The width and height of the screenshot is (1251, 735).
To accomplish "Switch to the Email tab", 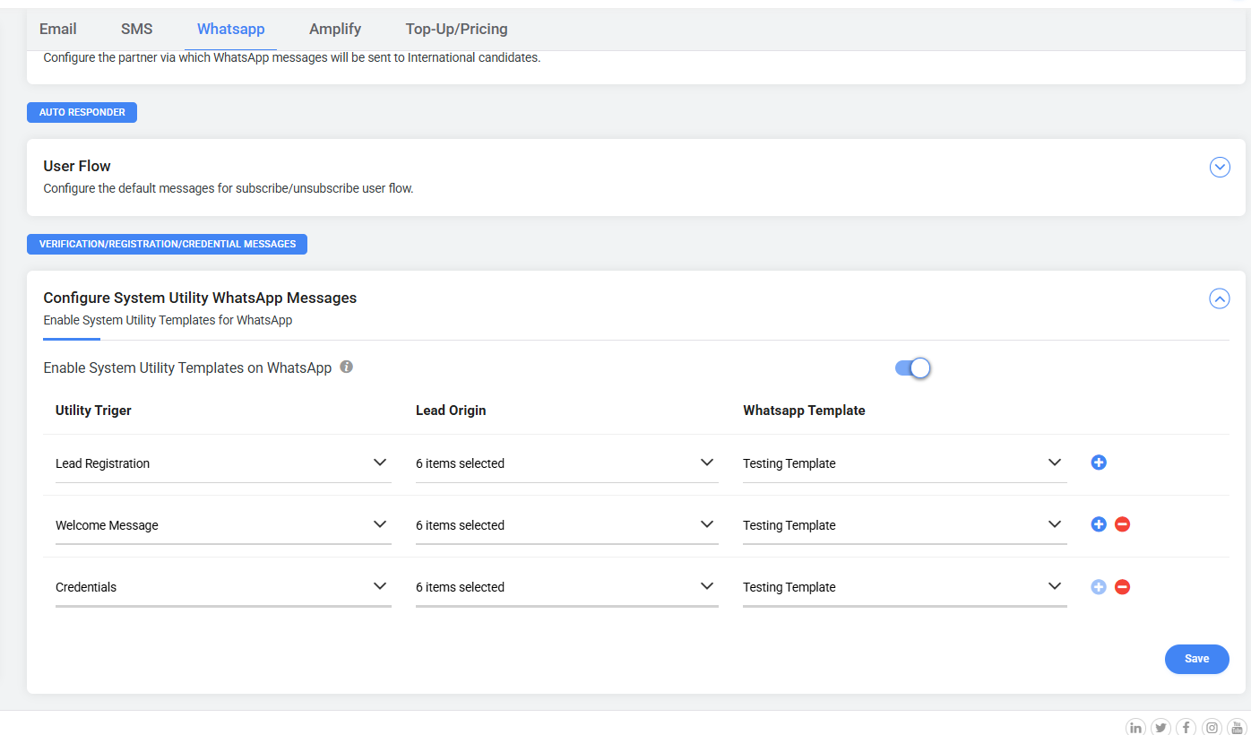I will coord(58,29).
